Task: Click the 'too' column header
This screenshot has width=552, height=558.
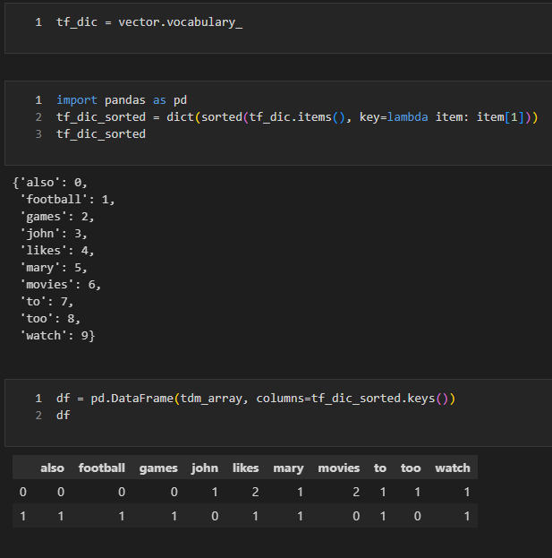Action: [411, 468]
